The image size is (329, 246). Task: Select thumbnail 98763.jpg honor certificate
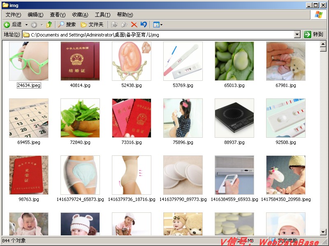(x=29, y=175)
